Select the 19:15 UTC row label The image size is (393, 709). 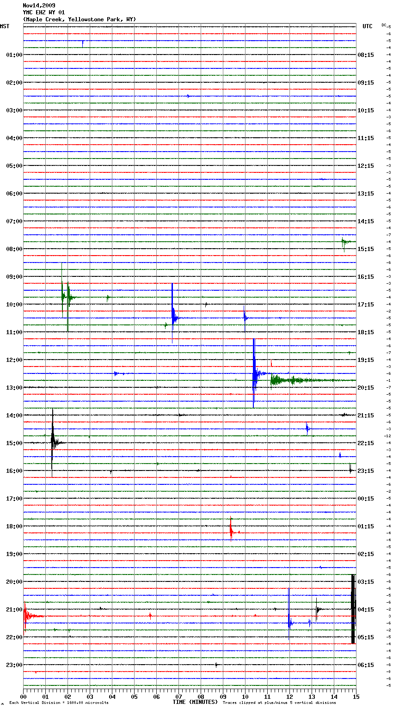point(366,360)
